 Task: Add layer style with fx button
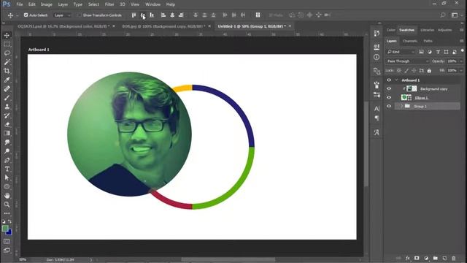(x=408, y=258)
